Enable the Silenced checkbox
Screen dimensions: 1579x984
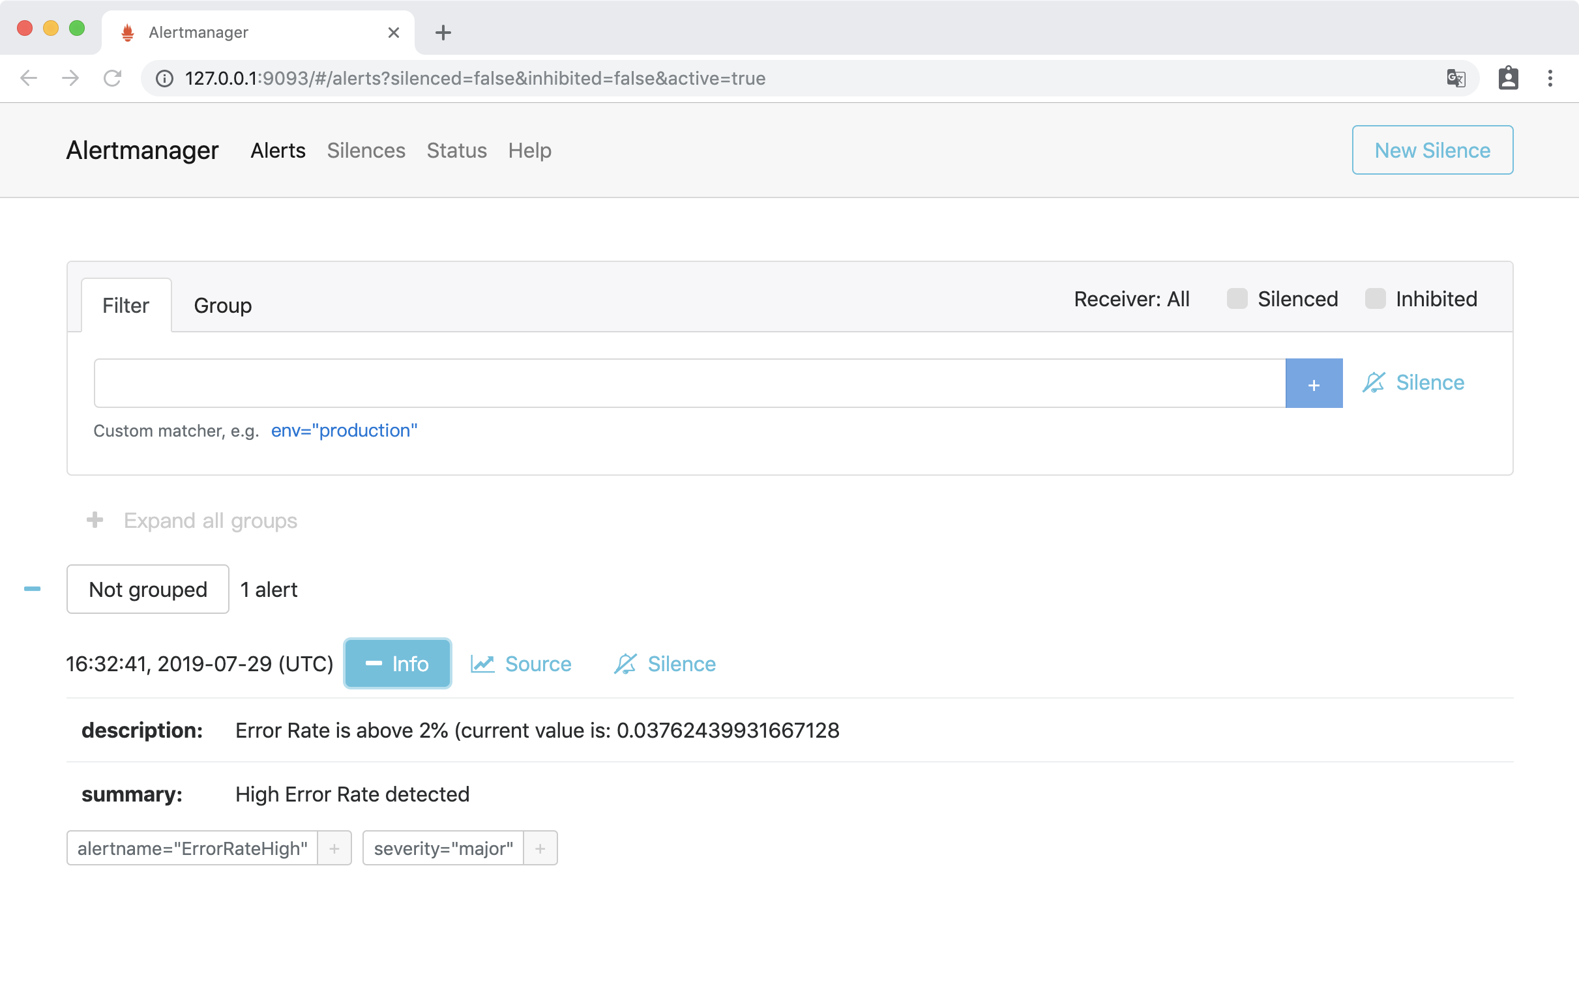click(x=1237, y=299)
